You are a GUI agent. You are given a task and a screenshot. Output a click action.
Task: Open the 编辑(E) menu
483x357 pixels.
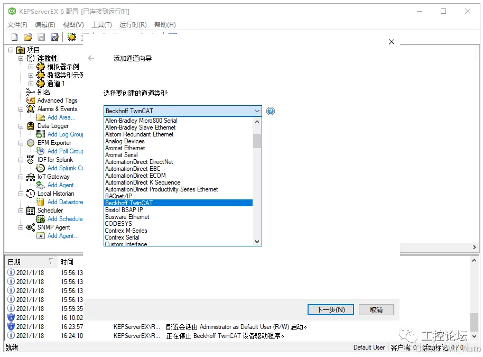45,25
